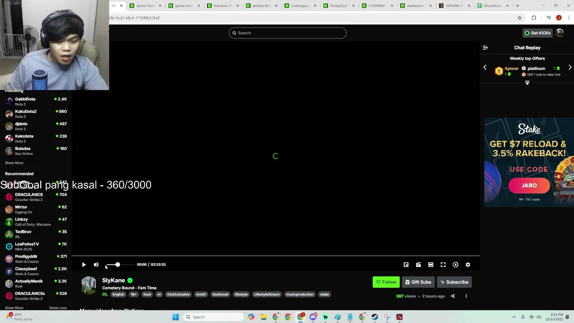Image resolution: width=574 pixels, height=323 pixels.
Task: Click the Gift Subs button
Action: pyautogui.click(x=418, y=282)
